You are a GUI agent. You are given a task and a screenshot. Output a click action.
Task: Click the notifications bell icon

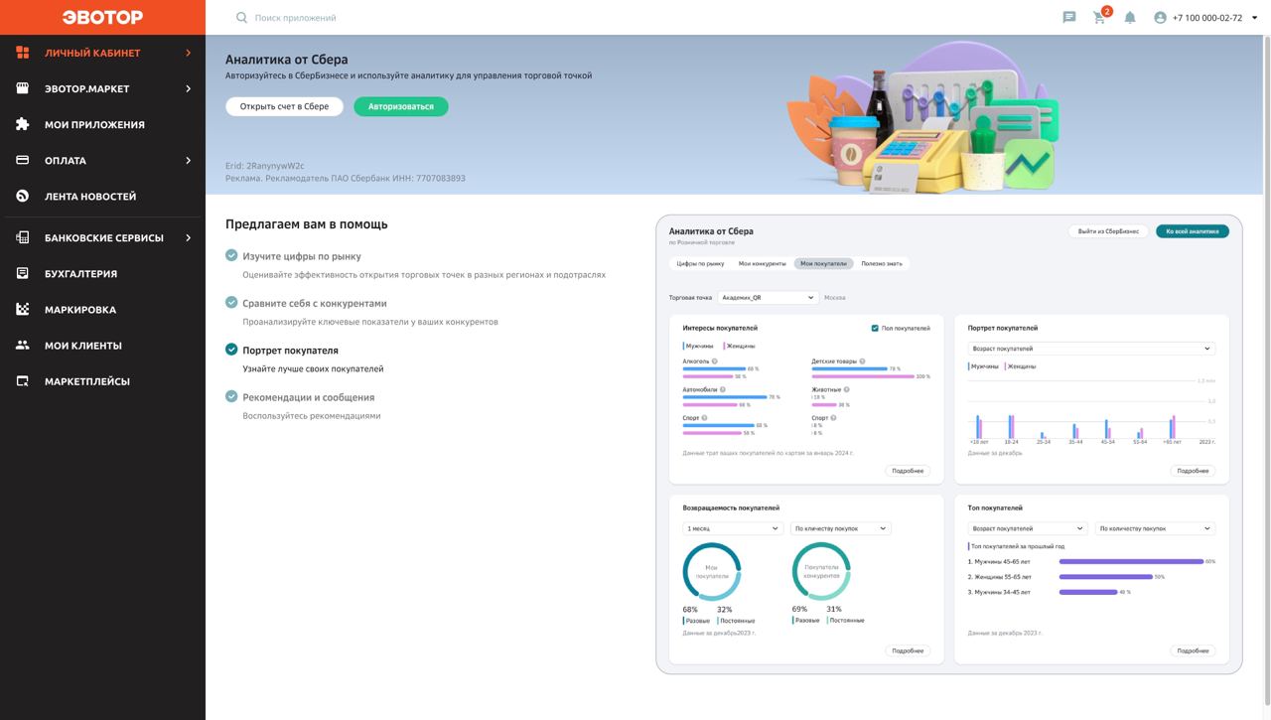(x=1130, y=17)
